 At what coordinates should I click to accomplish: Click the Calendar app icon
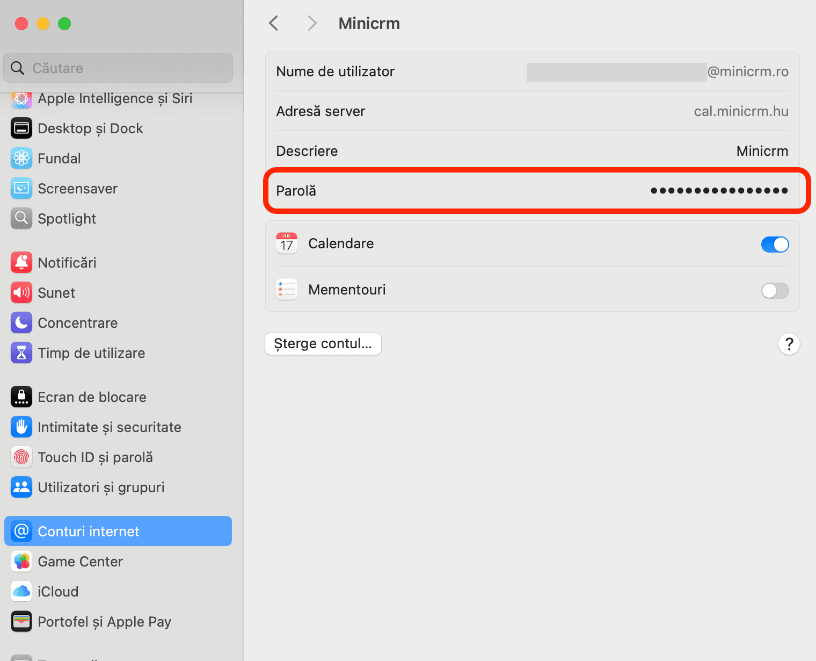click(x=287, y=243)
